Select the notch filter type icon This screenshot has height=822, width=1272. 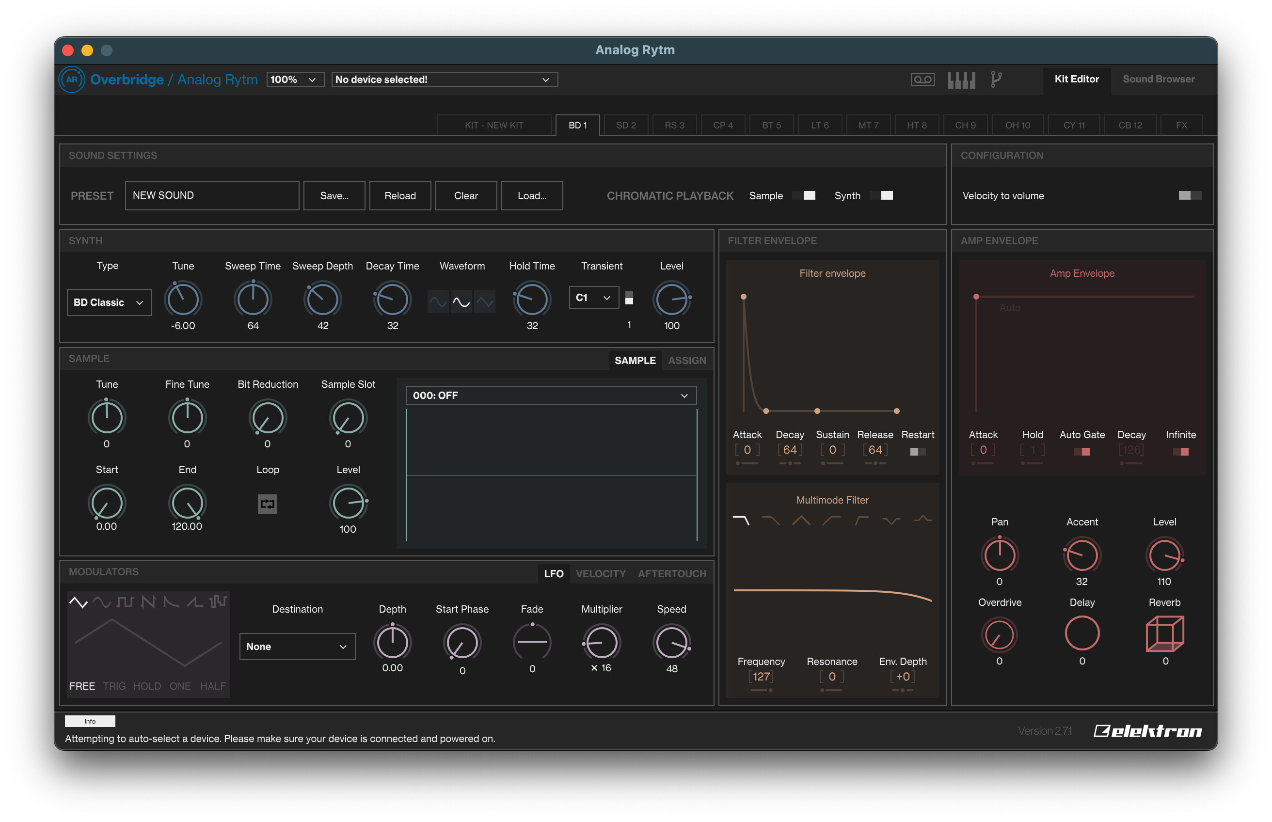point(891,520)
